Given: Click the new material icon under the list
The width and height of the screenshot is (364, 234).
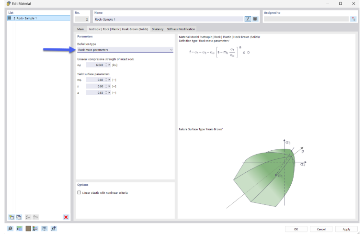Looking at the screenshot, I should 11,217.
